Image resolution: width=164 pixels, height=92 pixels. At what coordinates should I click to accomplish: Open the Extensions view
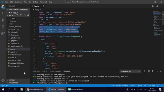point(3,33)
